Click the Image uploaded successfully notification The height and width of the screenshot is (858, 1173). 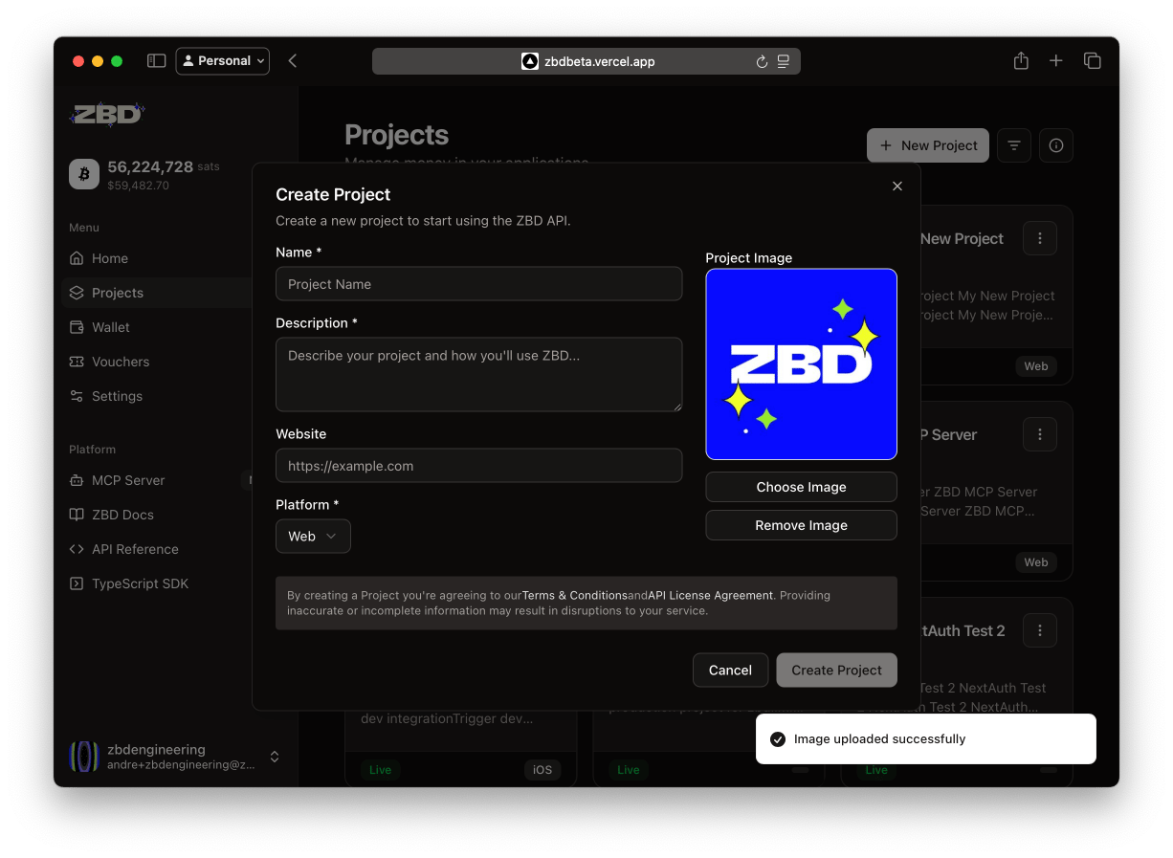click(925, 739)
